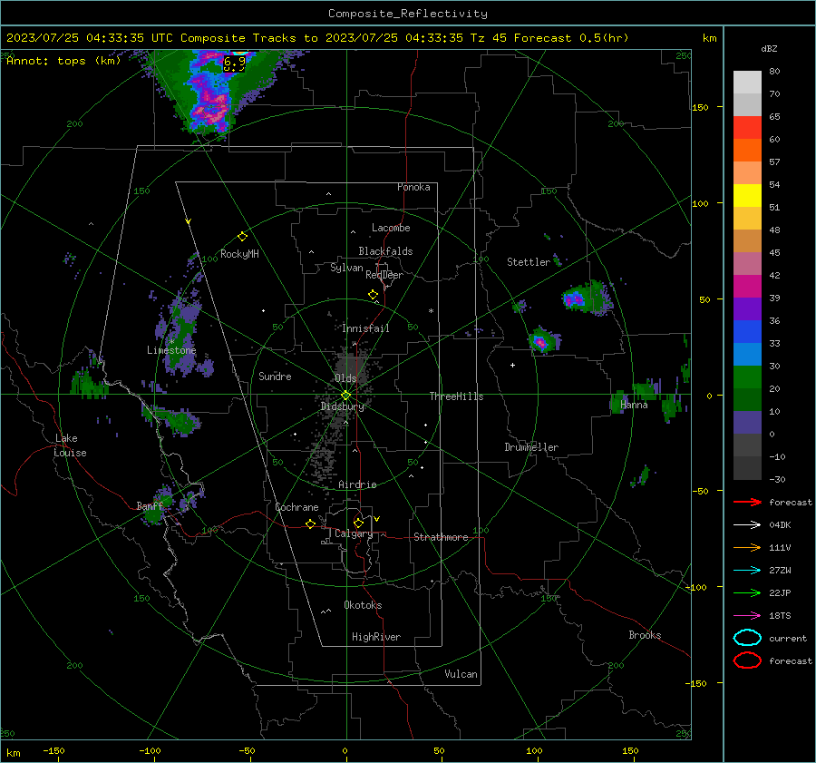
Task: Click the yellow 6.9 storm top annotation
Action: point(234,64)
